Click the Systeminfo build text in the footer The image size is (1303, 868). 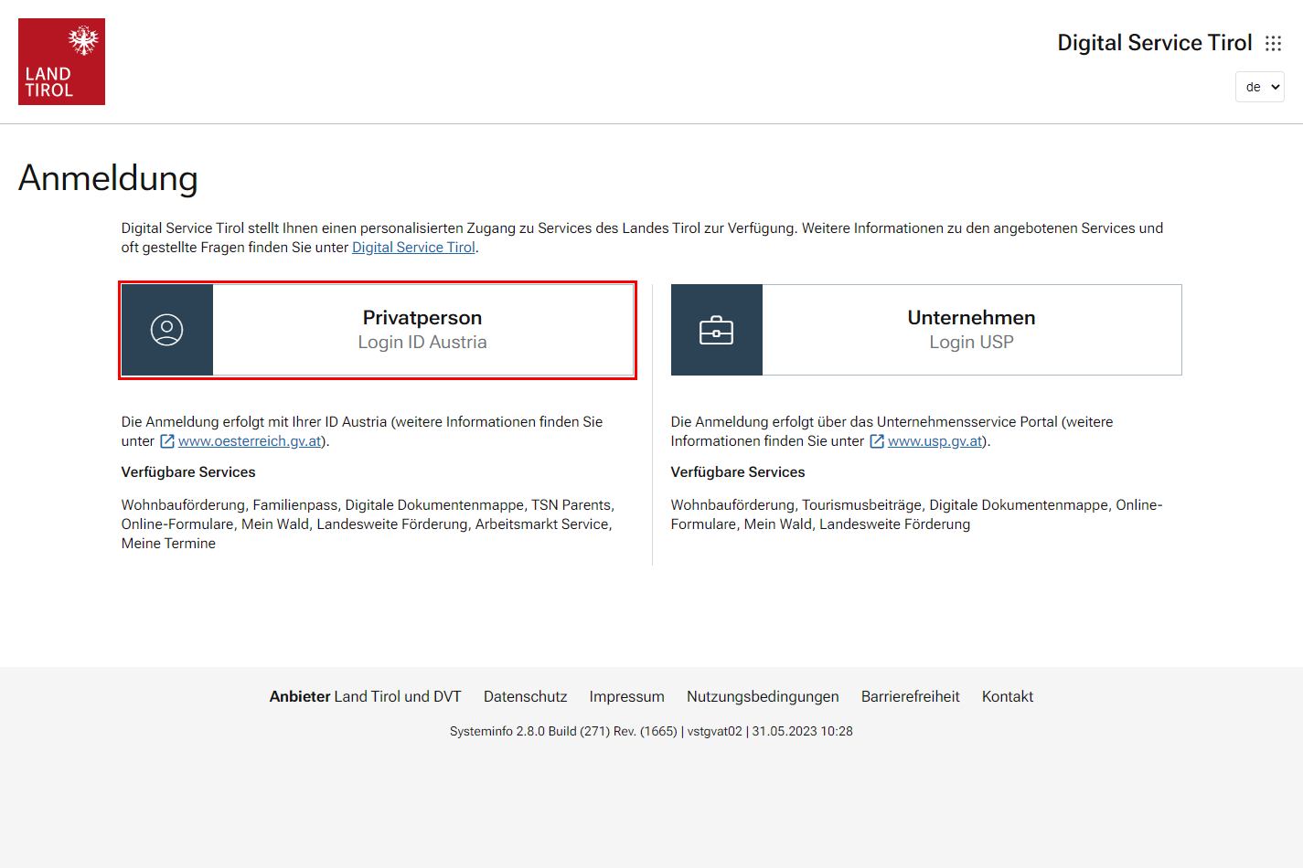tap(651, 731)
